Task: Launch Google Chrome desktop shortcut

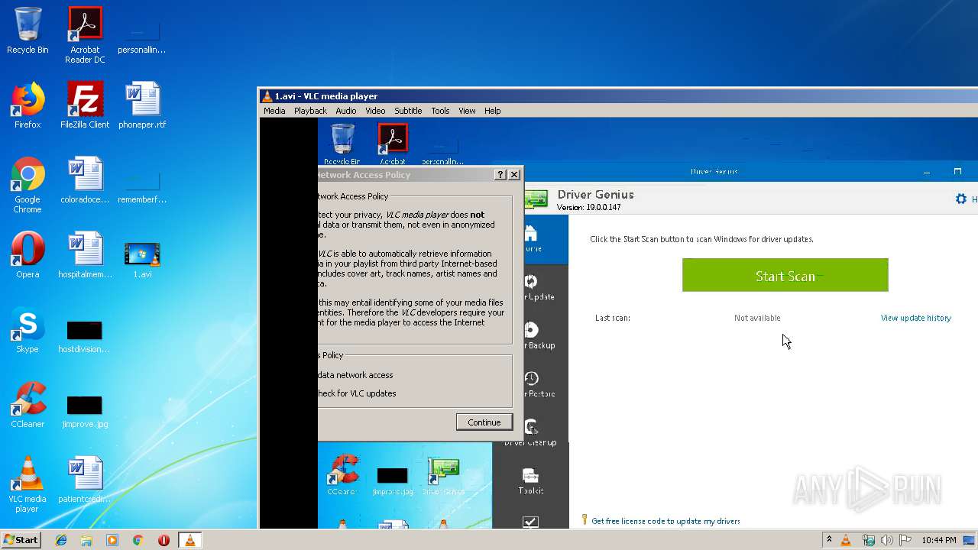Action: tap(28, 185)
